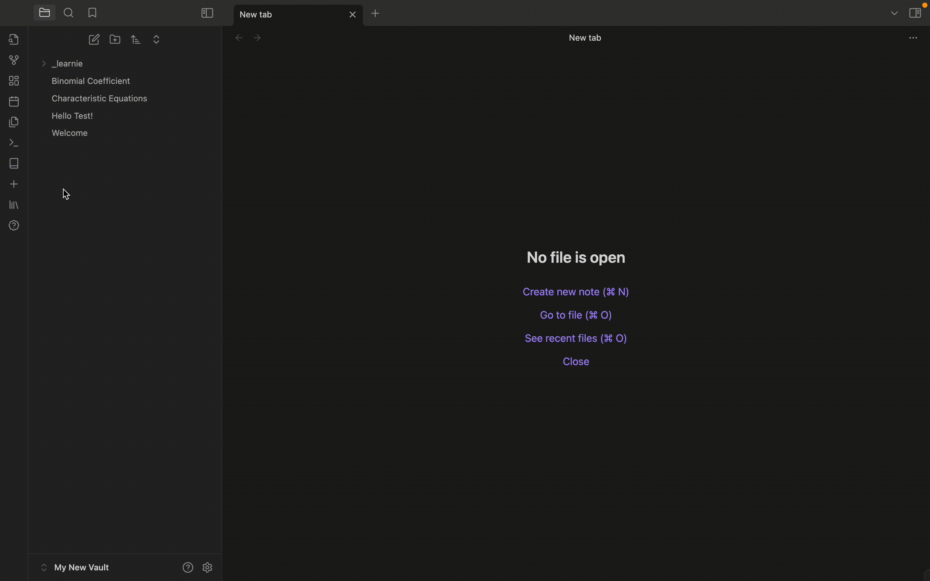Open today's daily note calendar icon

pos(14,101)
